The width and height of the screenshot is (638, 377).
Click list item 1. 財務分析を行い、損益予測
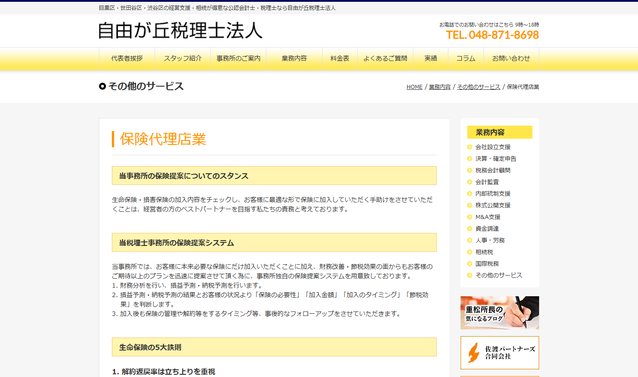(187, 285)
